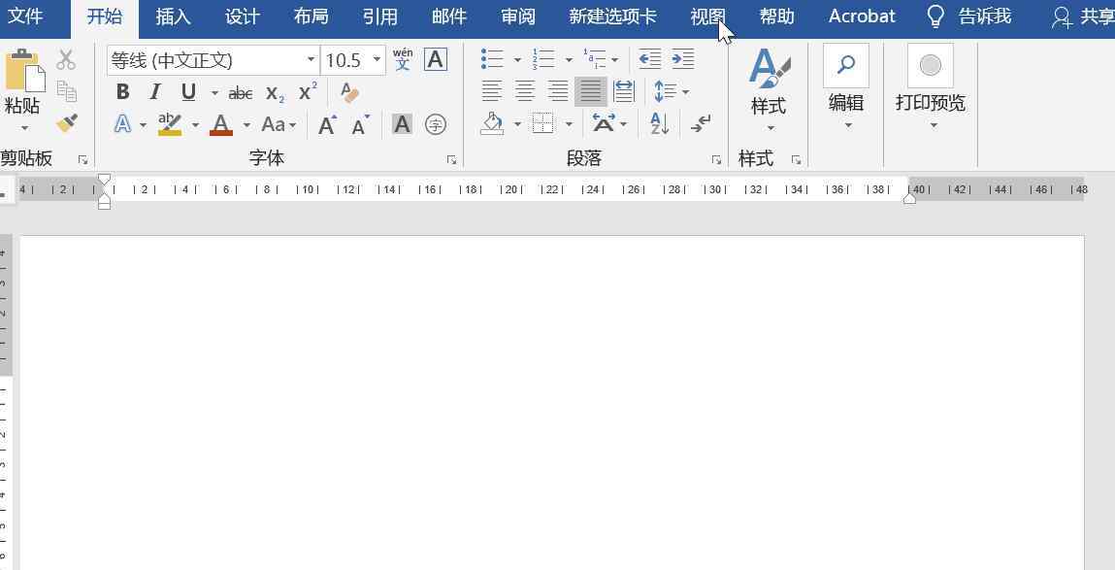Toggle superscript formatting

pyautogui.click(x=308, y=92)
